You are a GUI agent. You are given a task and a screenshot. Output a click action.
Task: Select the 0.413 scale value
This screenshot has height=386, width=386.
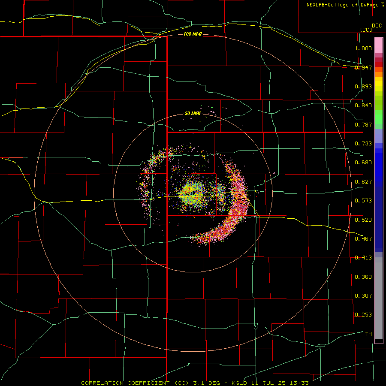click(x=363, y=258)
